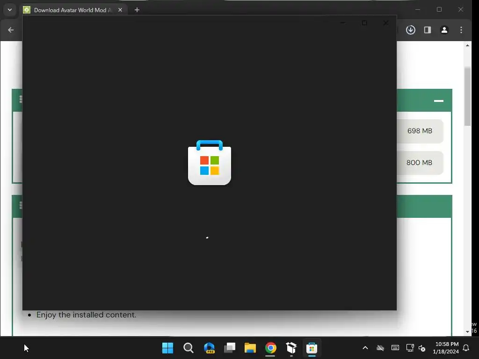Click the Chrome downloads icon
Image resolution: width=479 pixels, height=359 pixels.
[411, 30]
